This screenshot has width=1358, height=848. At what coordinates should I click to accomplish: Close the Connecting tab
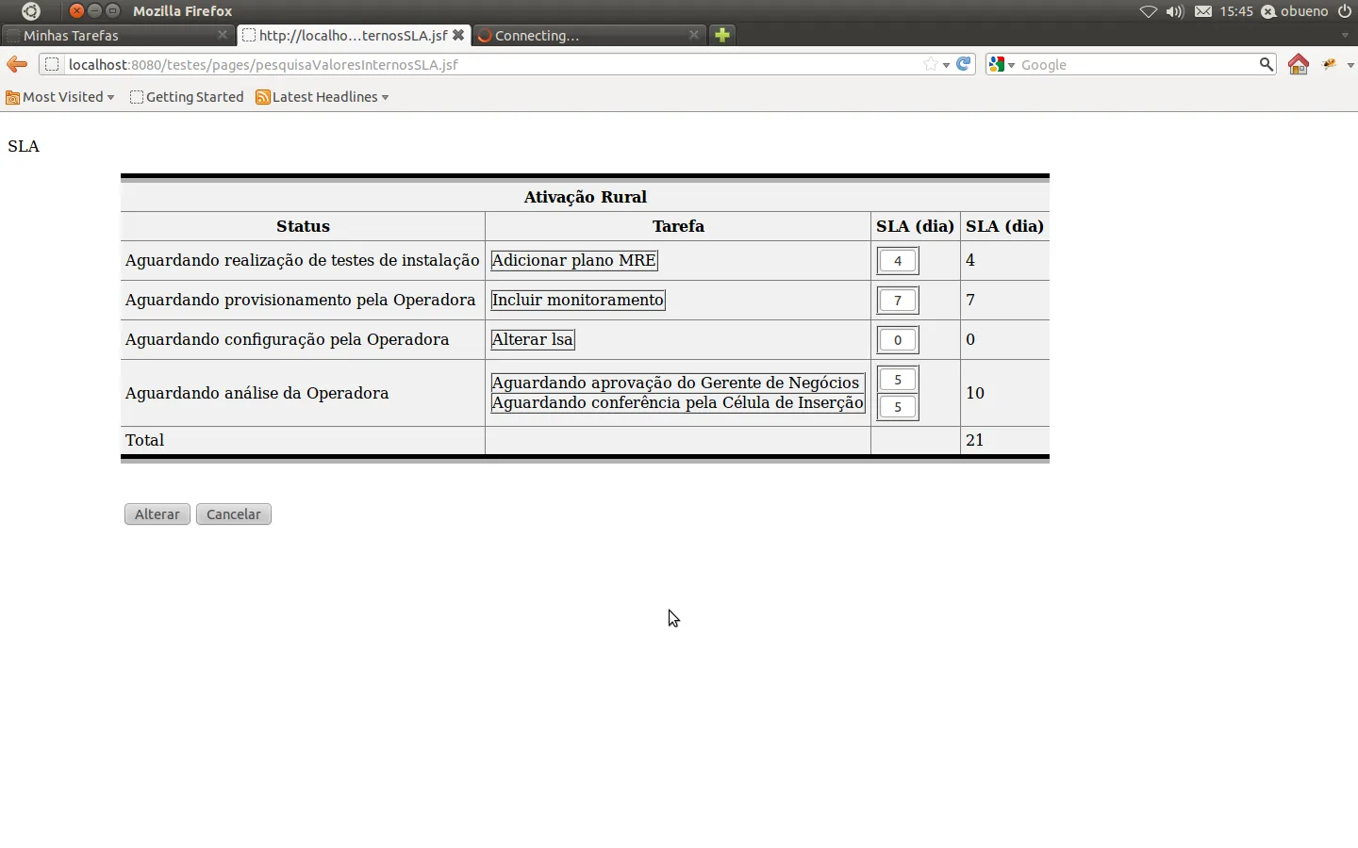click(694, 35)
